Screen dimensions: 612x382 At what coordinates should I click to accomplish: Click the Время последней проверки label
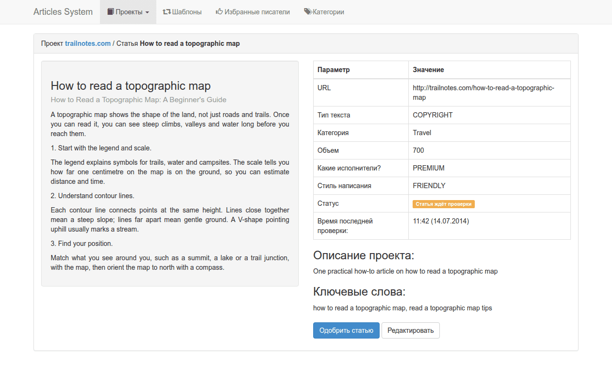point(345,226)
